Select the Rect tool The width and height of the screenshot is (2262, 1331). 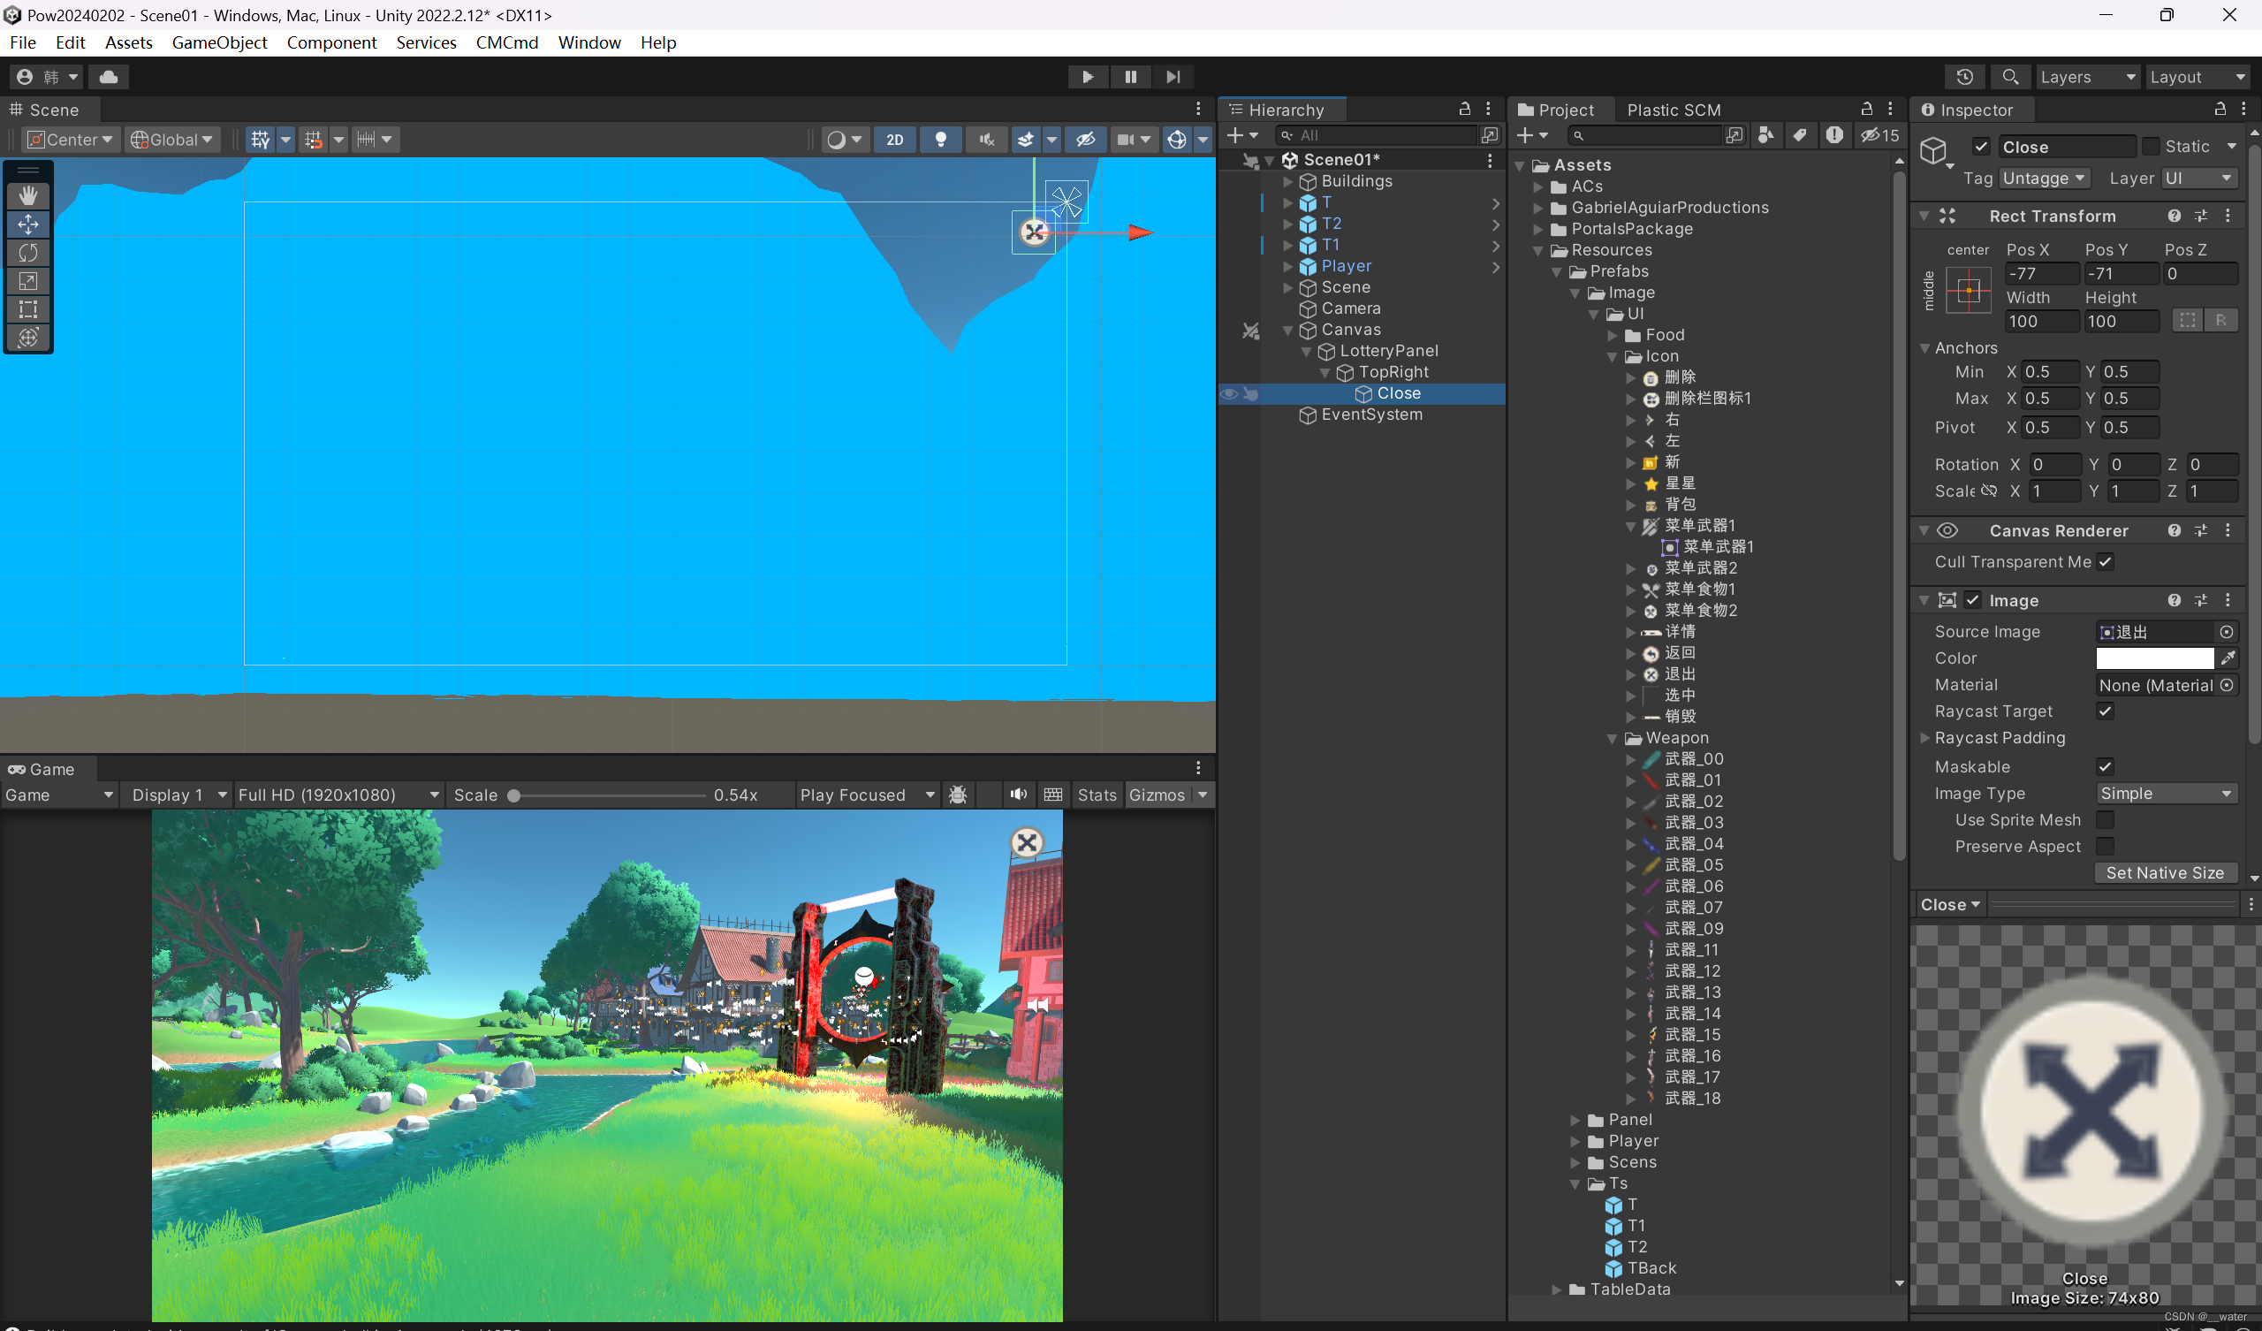[x=29, y=310]
